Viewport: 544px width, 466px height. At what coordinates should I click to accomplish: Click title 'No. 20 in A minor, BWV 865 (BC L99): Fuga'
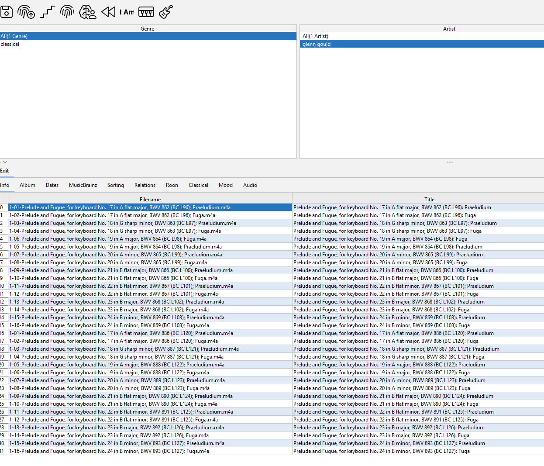[x=418, y=262]
